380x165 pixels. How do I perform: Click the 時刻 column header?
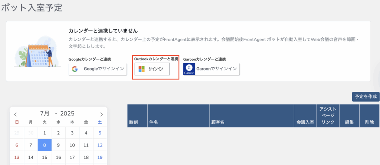coord(134,122)
